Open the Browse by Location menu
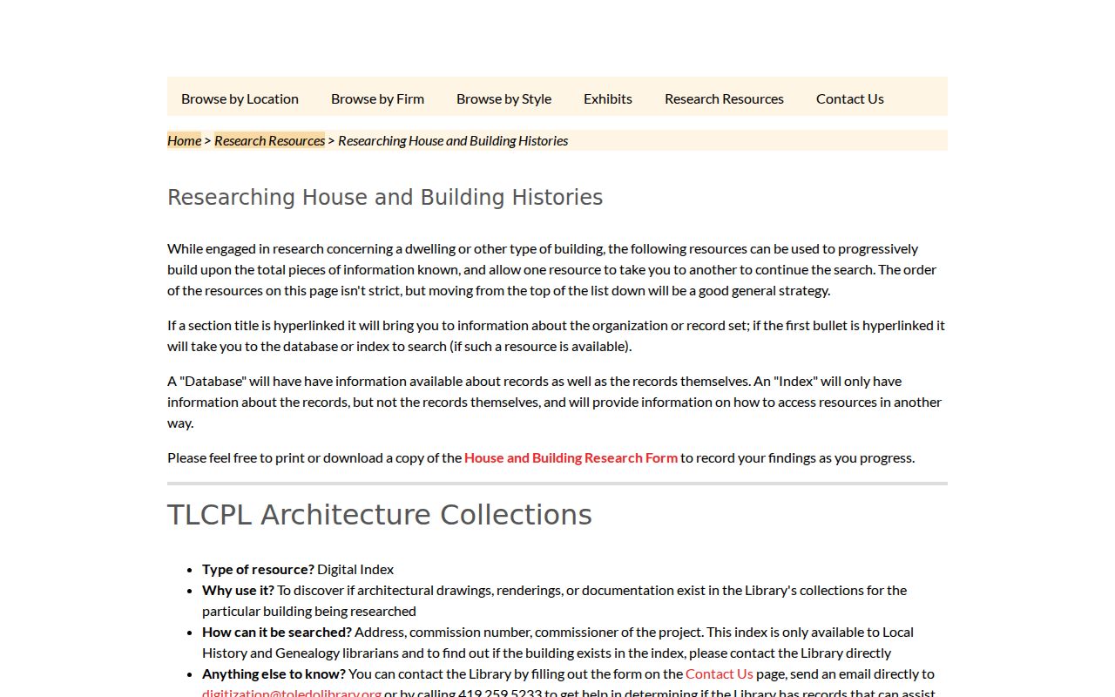This screenshot has height=697, width=1115. [240, 98]
